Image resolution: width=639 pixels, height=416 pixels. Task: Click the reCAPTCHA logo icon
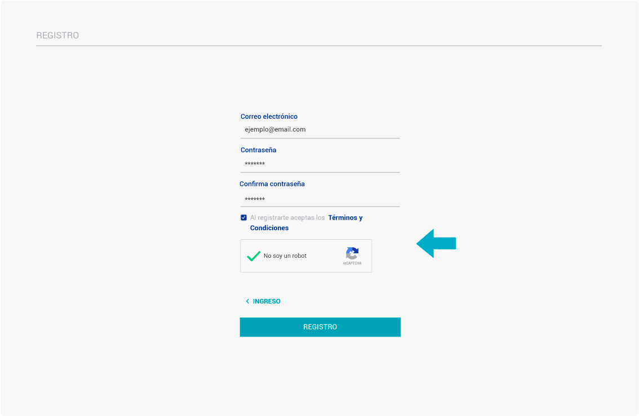point(352,253)
